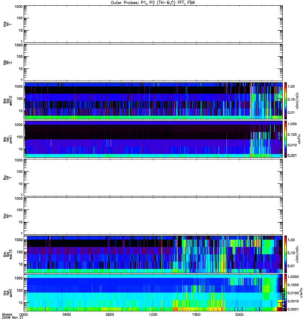Image resolution: width=306 pixels, height=326 pixels.
Task: Click the '0400' time axis label
Action: [67, 315]
